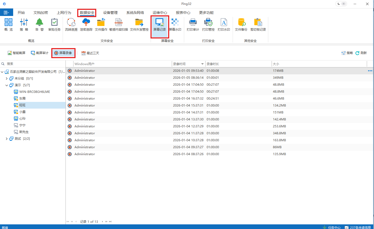Collapse the 演示 group in tree
Screen dimensions: 374x229
[x=7, y=85]
